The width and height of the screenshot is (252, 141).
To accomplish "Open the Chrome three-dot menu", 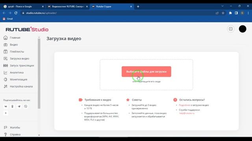I will click(x=248, y=13).
